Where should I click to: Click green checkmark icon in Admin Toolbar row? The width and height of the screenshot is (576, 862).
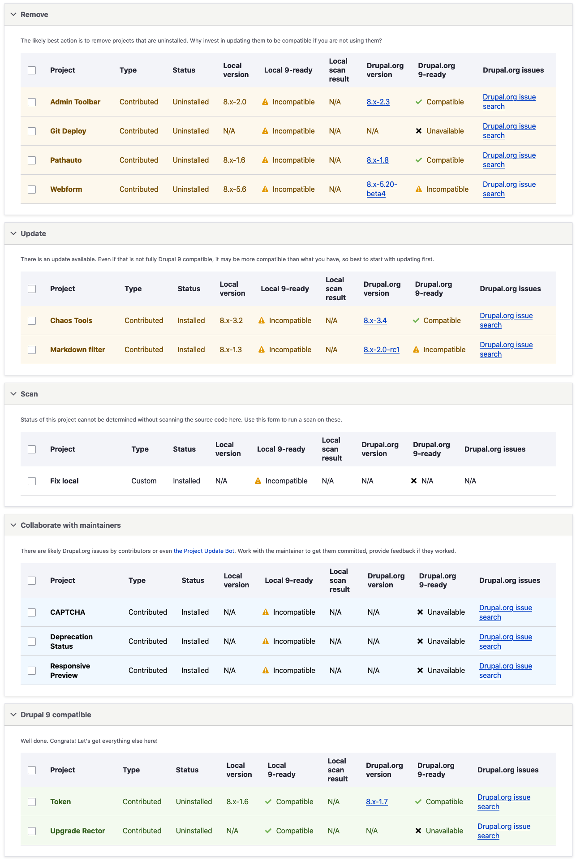tap(419, 102)
